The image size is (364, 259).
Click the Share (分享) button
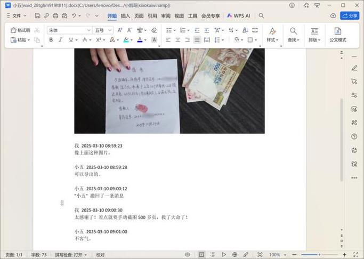[x=350, y=16]
